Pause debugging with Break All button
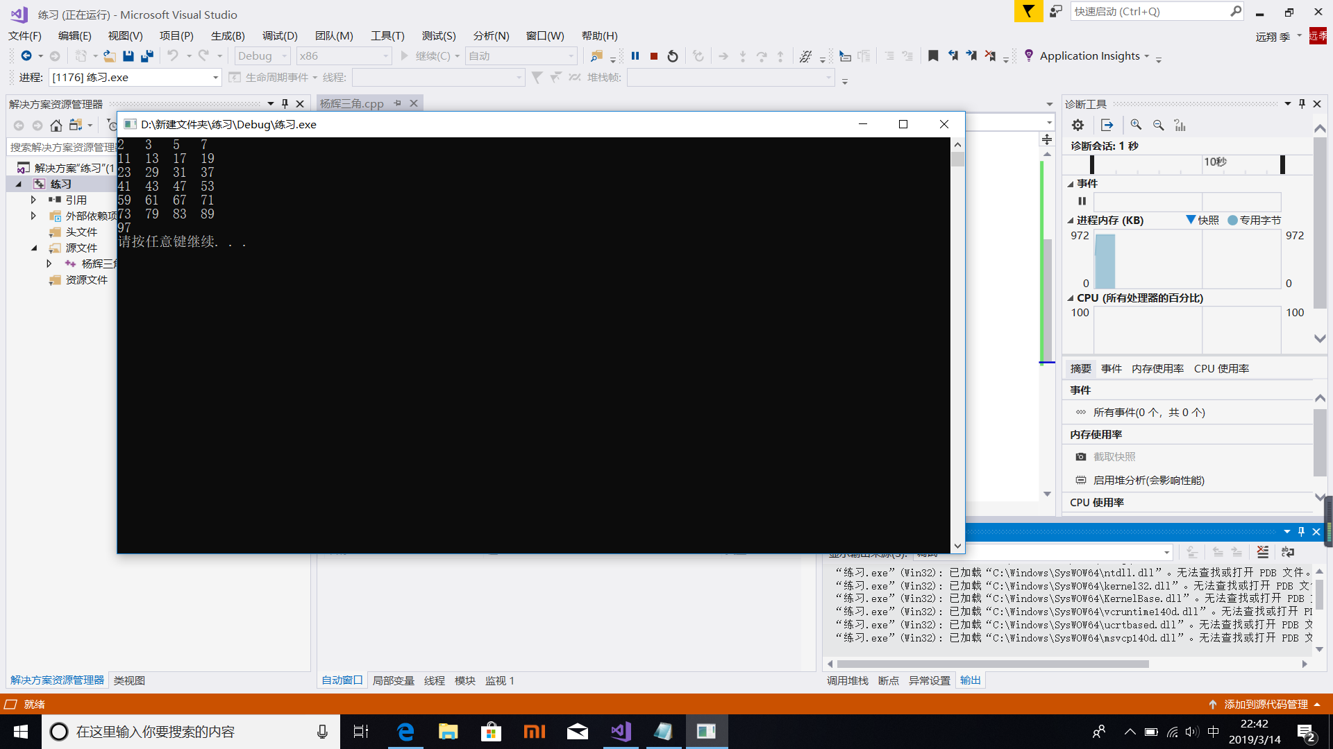1333x749 pixels. pyautogui.click(x=635, y=56)
